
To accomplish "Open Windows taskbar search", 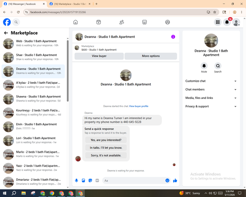I will coord(14,193).
